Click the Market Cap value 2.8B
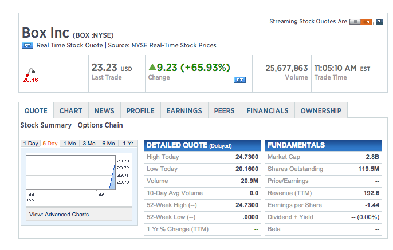This screenshot has width=393, height=250. (372, 157)
